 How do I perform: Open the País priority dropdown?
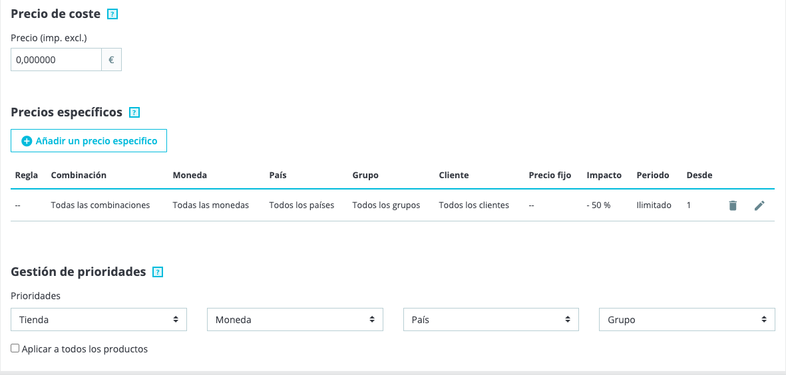[x=491, y=319]
